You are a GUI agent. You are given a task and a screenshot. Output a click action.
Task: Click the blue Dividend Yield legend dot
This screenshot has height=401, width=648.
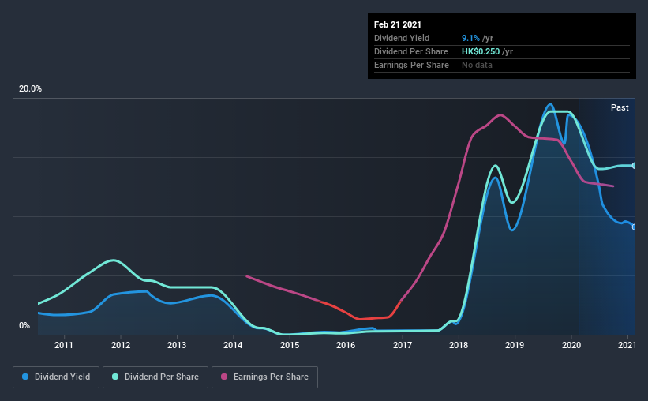25,377
